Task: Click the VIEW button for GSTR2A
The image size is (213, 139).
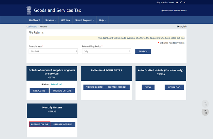Action: (148, 87)
